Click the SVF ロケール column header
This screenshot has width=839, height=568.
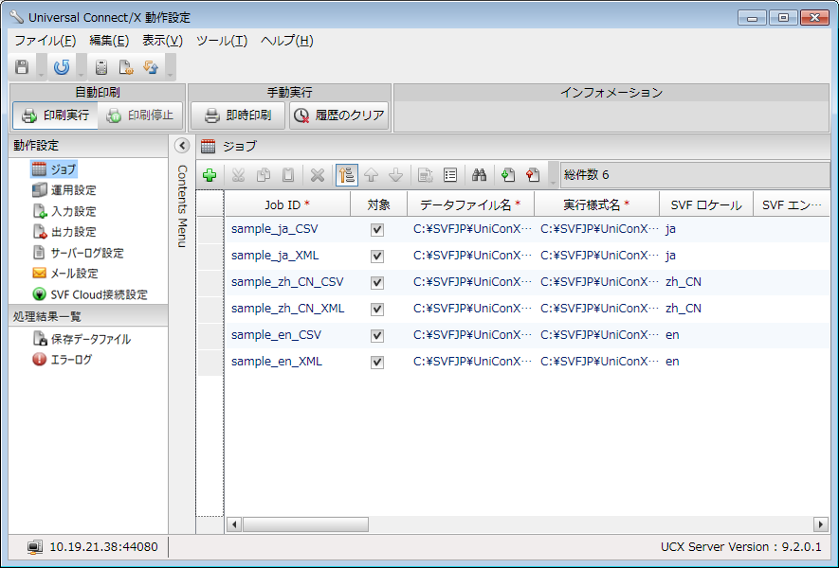706,204
